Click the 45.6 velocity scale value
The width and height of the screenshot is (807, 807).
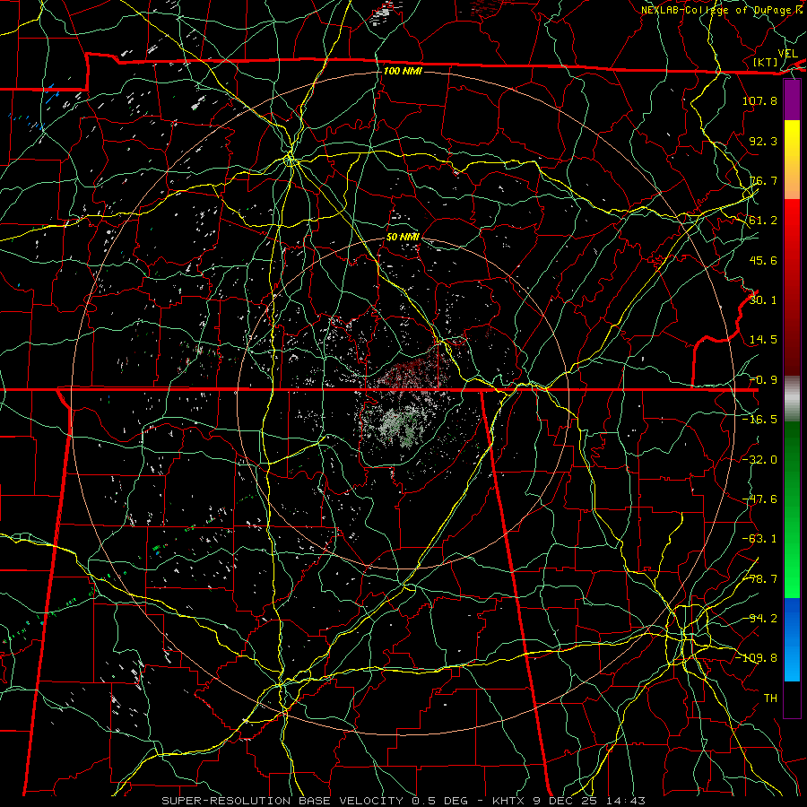point(763,260)
